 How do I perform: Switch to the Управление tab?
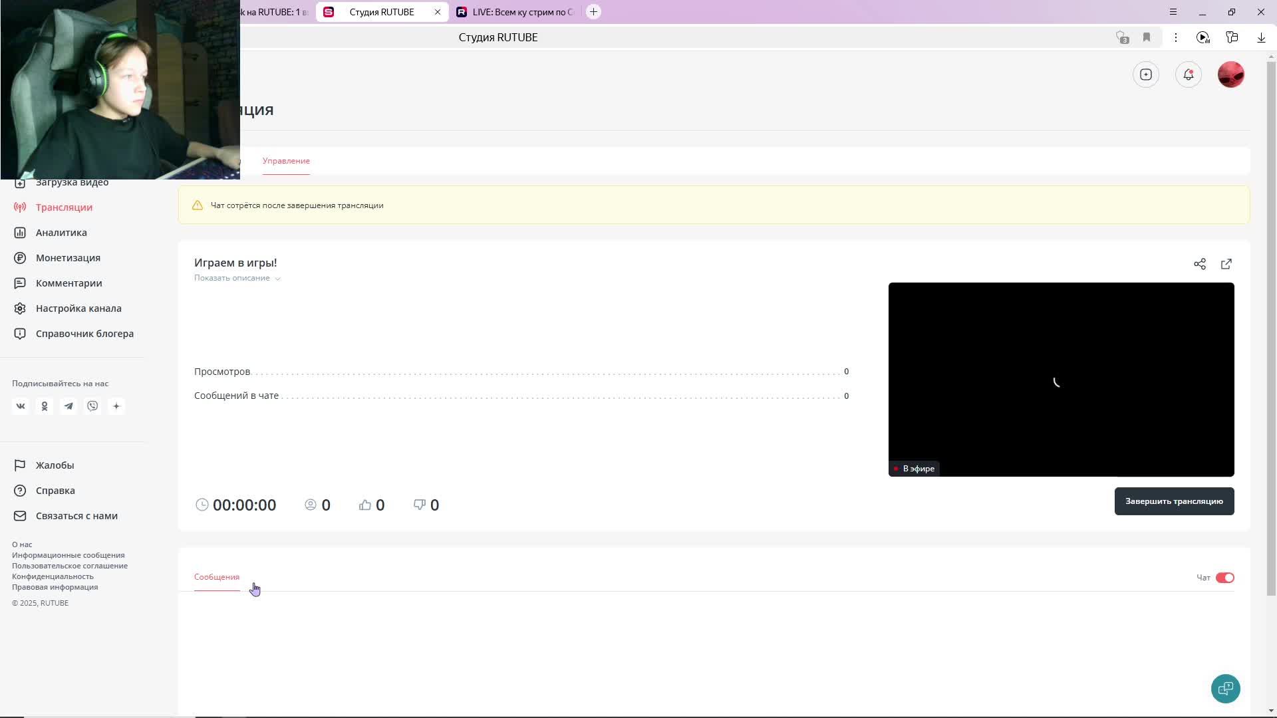pos(286,161)
